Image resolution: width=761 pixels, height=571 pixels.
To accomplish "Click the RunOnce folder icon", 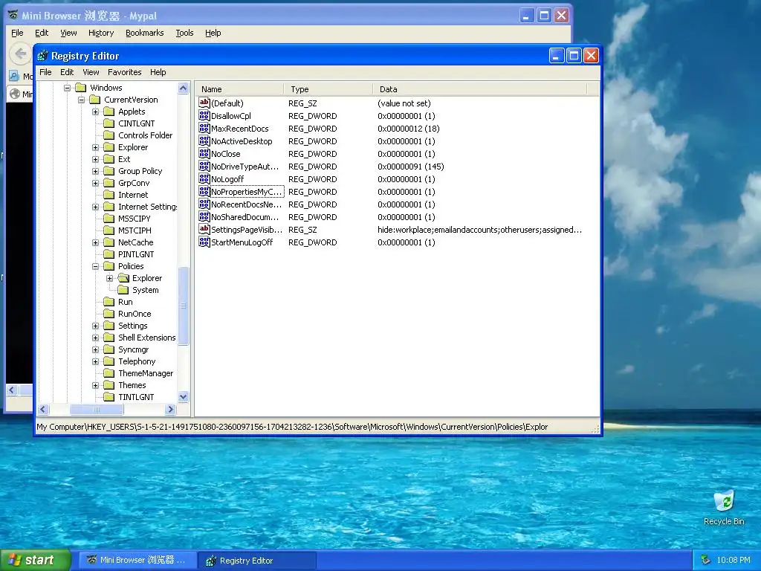I will pyautogui.click(x=109, y=314).
